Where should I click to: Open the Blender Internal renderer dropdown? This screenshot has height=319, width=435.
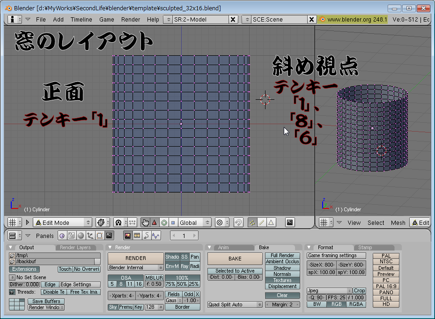point(136,267)
